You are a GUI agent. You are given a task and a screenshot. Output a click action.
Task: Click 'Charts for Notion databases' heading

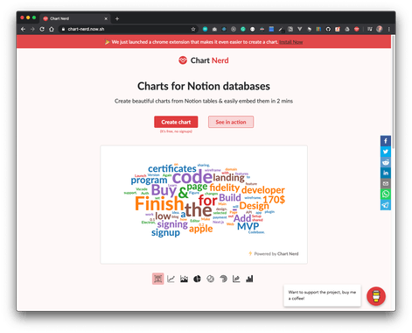pos(204,86)
